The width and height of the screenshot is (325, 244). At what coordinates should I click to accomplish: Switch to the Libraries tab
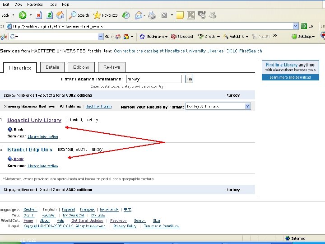coord(20,68)
